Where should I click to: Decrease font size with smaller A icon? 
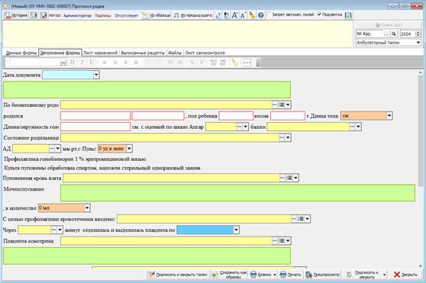pos(244,15)
